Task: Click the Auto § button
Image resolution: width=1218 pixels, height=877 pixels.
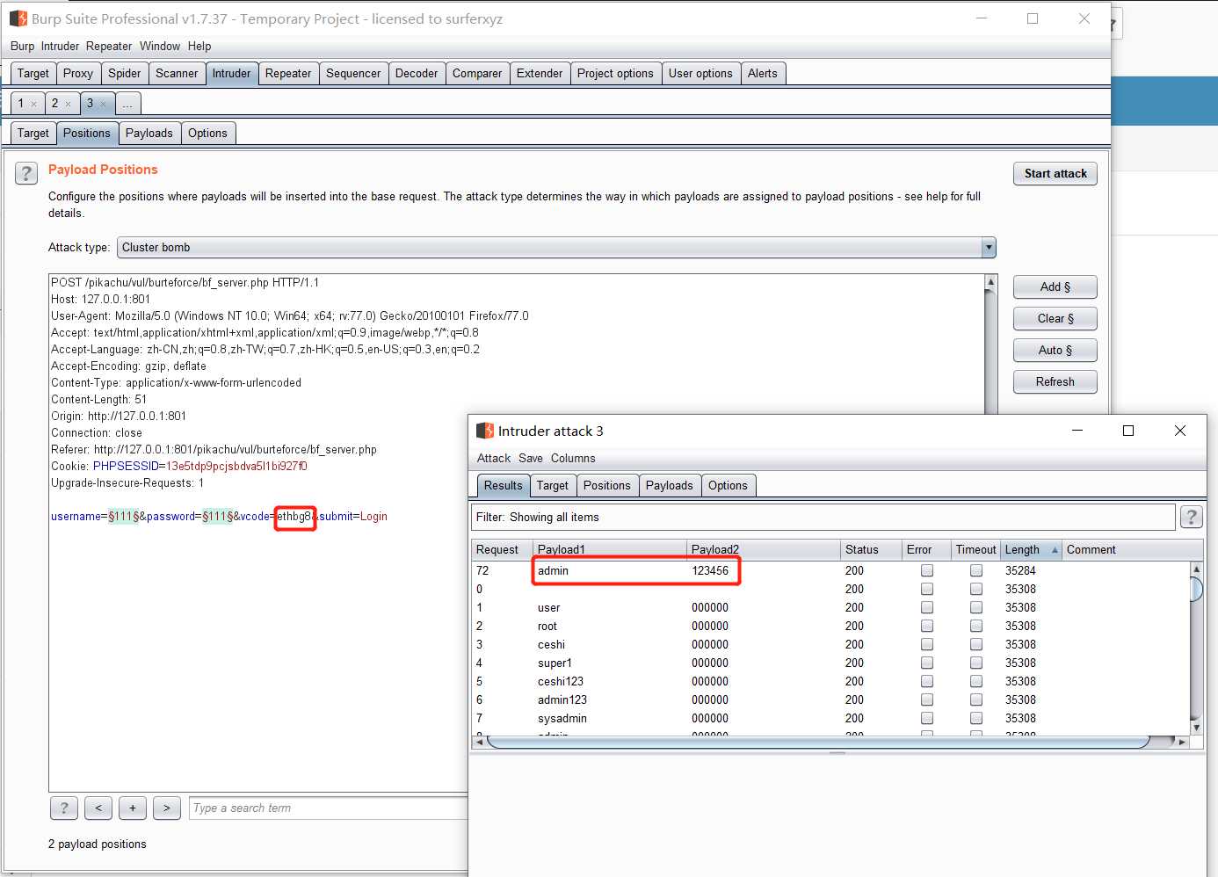Action: pyautogui.click(x=1055, y=351)
